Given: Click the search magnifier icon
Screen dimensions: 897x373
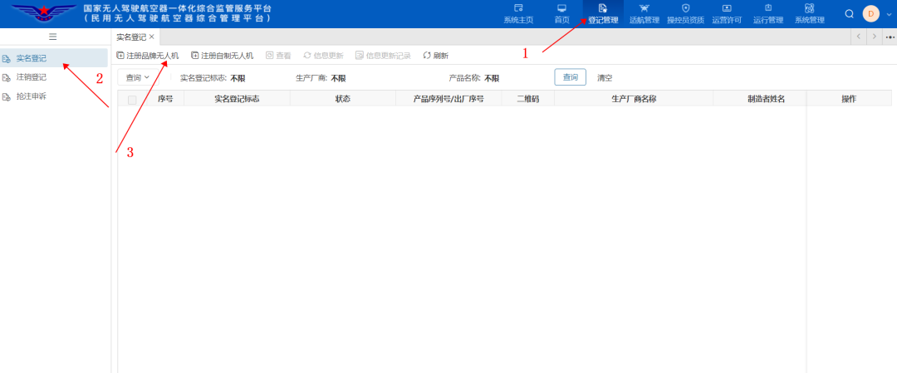Looking at the screenshot, I should click(x=849, y=13).
